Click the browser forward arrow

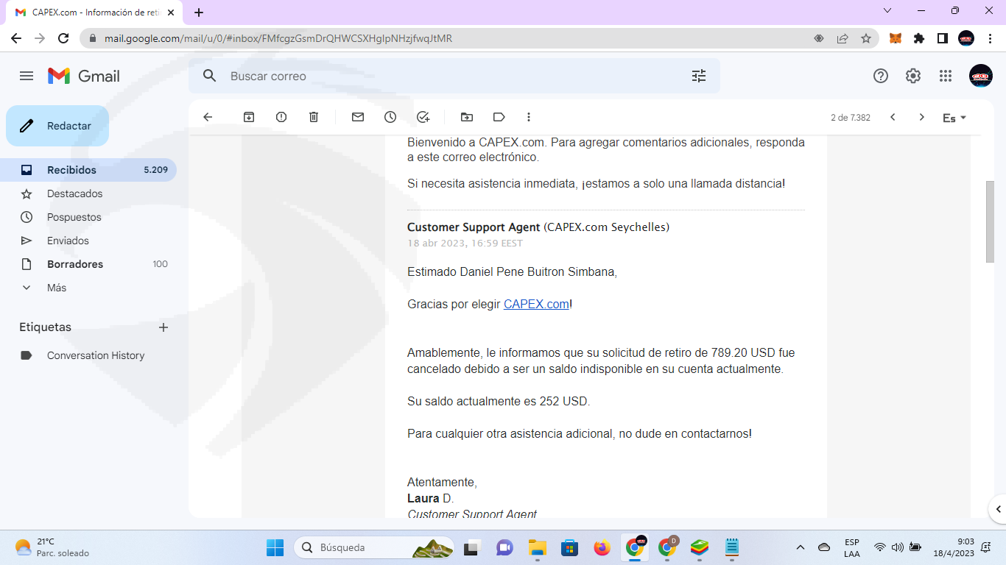[40, 38]
